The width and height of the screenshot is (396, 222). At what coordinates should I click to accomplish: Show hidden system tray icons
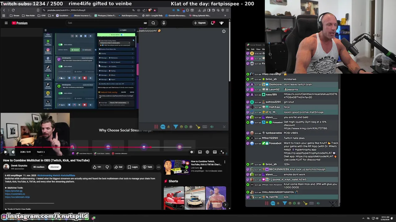364,218
